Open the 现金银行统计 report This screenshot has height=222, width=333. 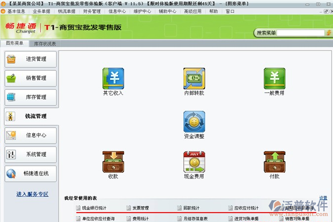pyautogui.click(x=94, y=208)
